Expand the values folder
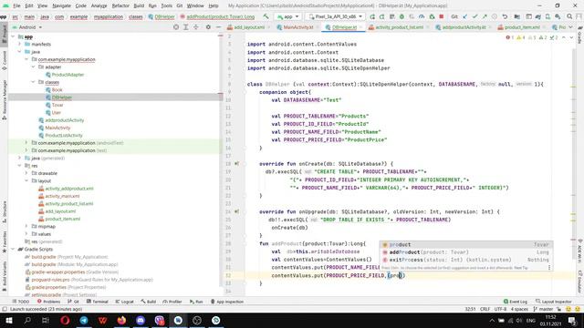 coord(26,234)
